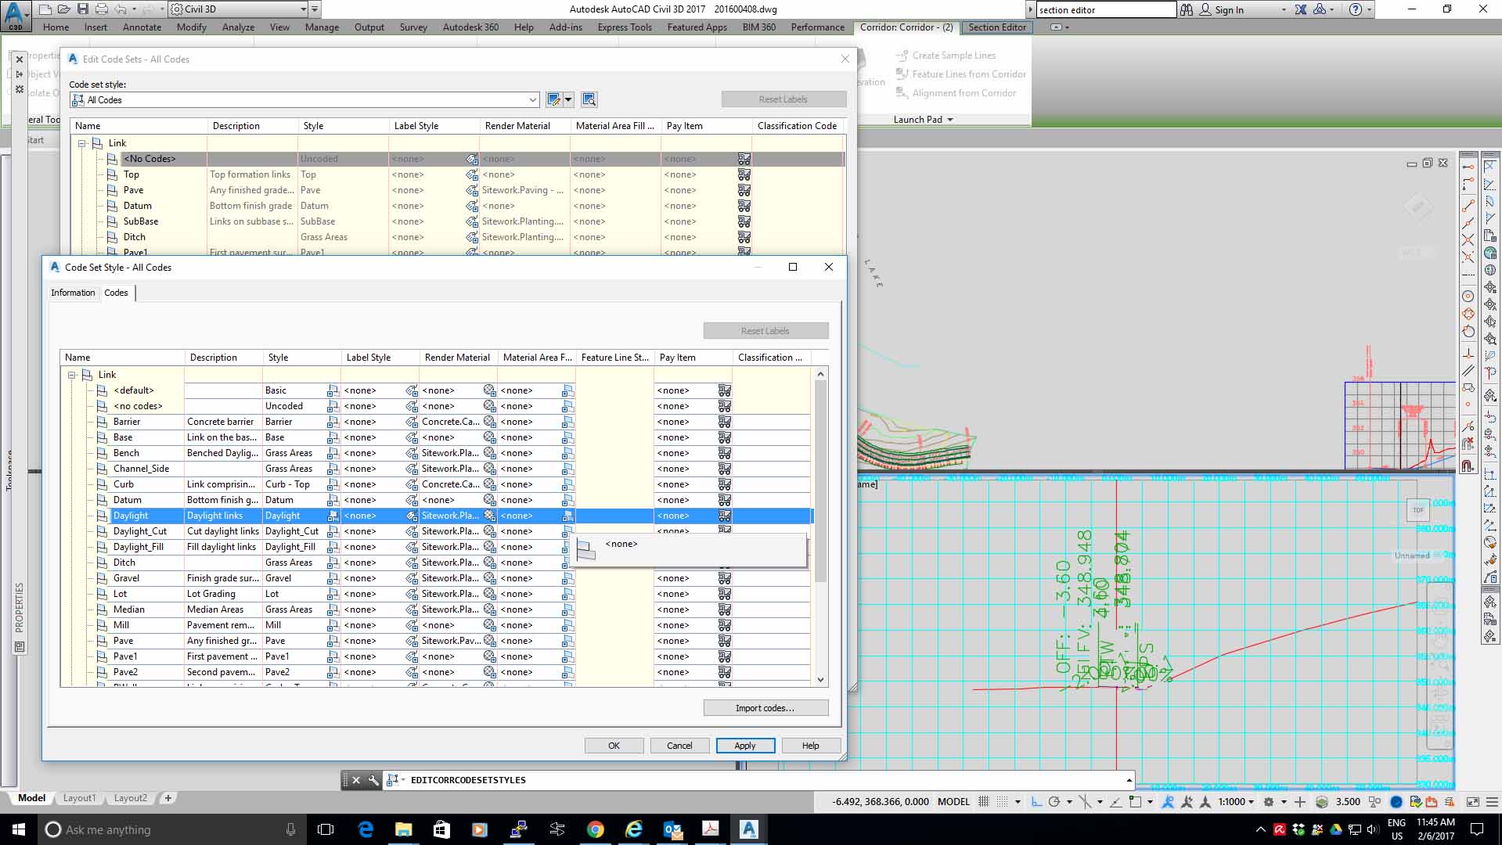Open the Civil 3D workspace dropdown
The height and width of the screenshot is (845, 1502).
coord(303,9)
